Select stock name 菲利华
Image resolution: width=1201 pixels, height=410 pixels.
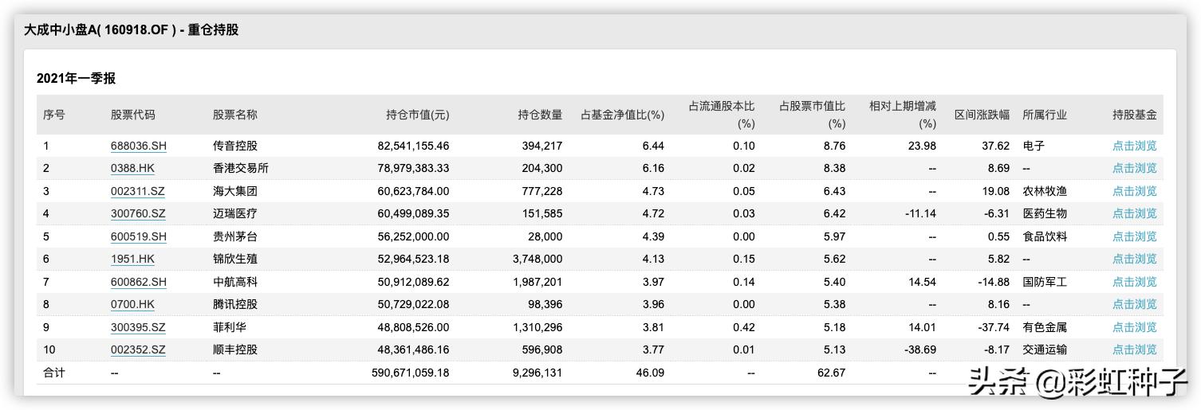coord(229,327)
